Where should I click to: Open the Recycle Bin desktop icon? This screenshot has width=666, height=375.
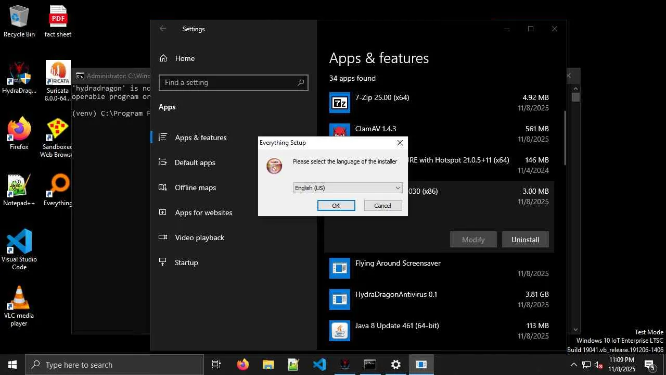click(x=19, y=22)
